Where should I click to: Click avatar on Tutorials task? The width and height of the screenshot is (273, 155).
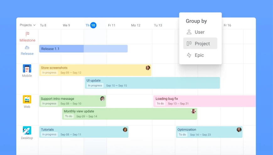point(125,130)
